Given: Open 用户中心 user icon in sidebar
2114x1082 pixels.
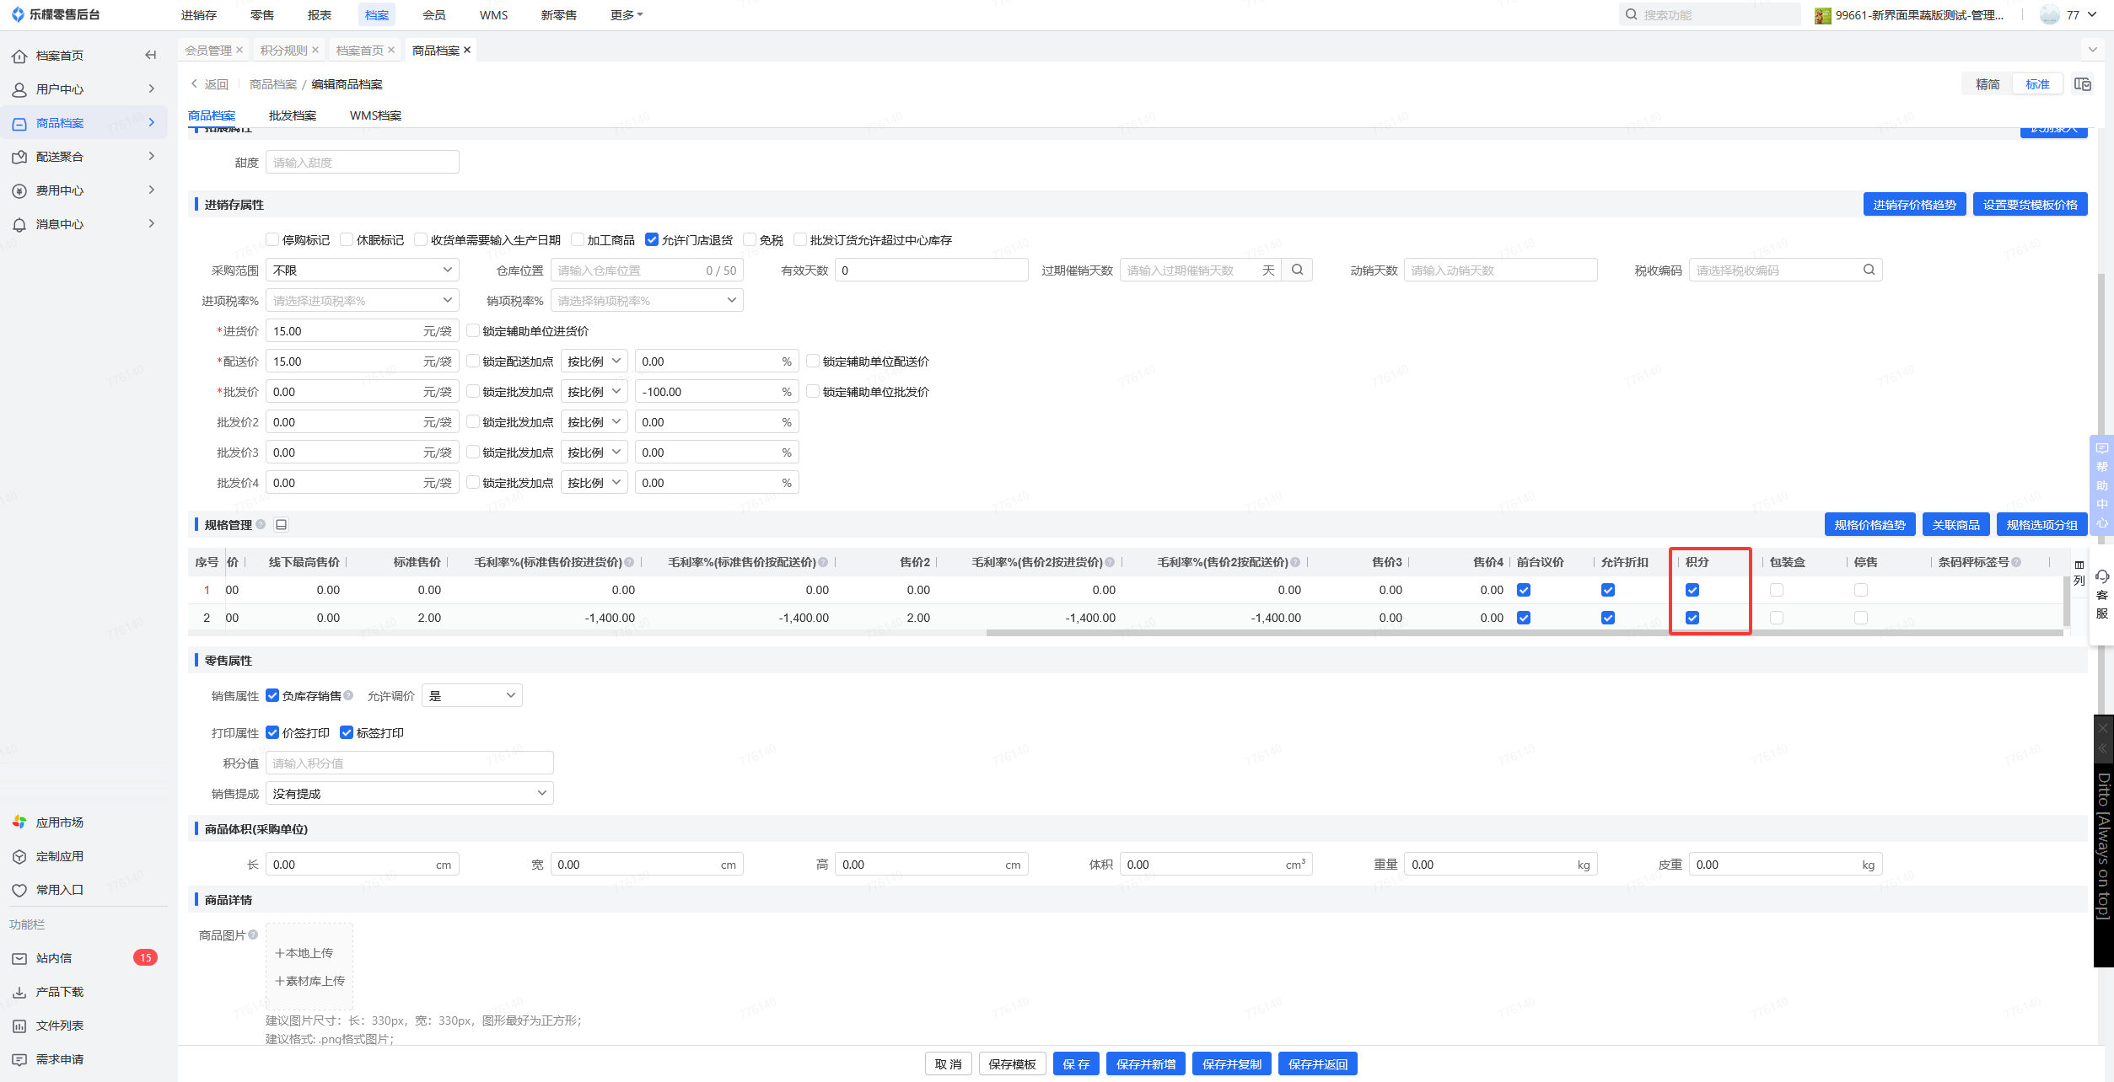Looking at the screenshot, I should coord(19,89).
